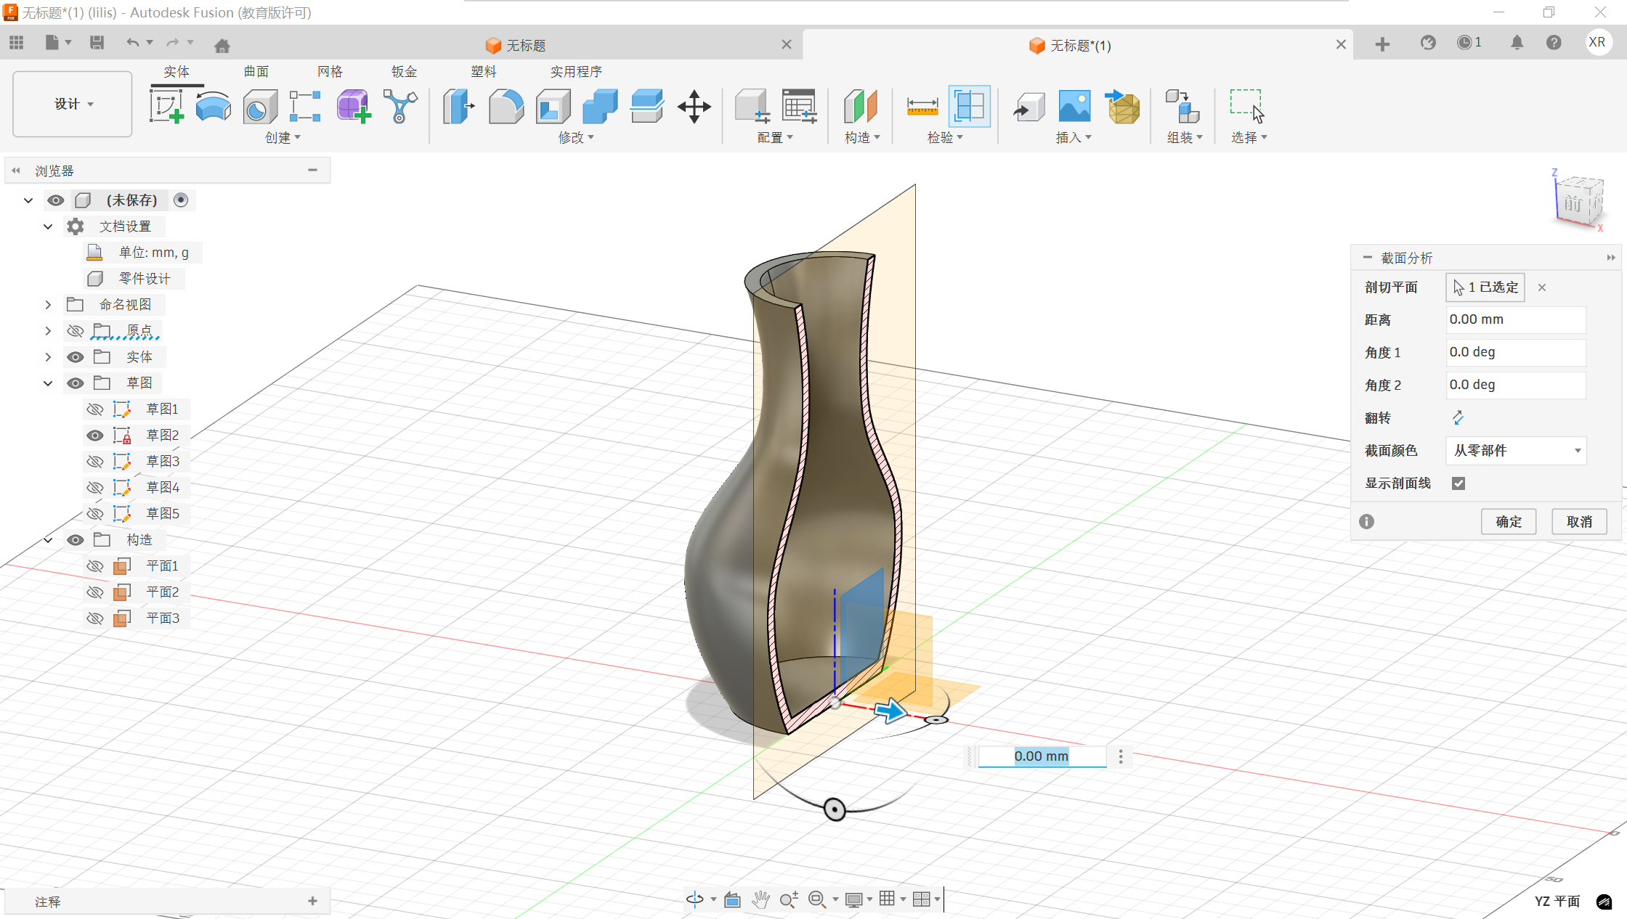Open a new design tab with plus
Image resolution: width=1627 pixels, height=919 pixels.
[1382, 44]
